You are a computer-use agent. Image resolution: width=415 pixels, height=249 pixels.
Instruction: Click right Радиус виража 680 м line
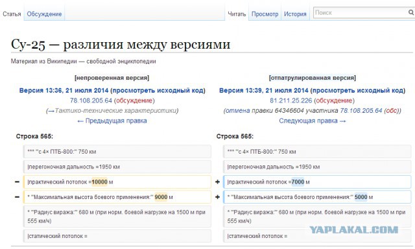pyautogui.click(x=317, y=217)
